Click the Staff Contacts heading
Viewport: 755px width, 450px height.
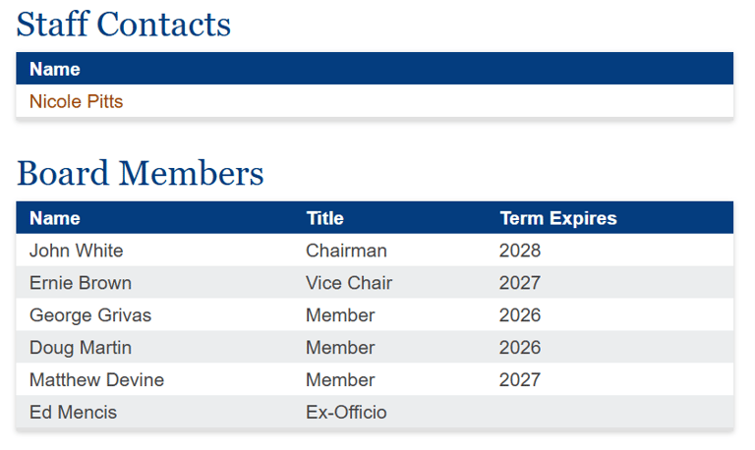(x=124, y=25)
